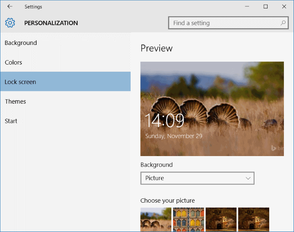Choose the turkeys field picture thumbnail
The height and width of the screenshot is (232, 294).
pyautogui.click(x=156, y=219)
